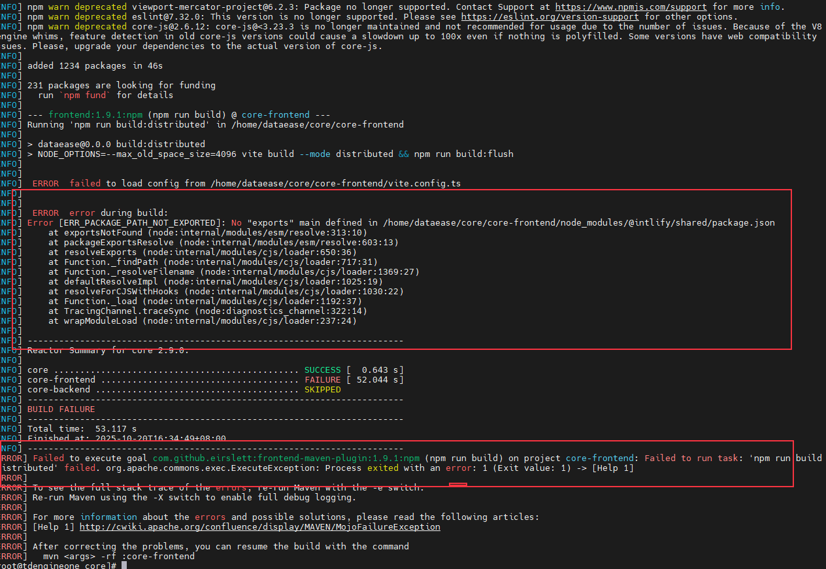Click the green SUCCESS status for core
The width and height of the screenshot is (826, 569).
coord(322,370)
